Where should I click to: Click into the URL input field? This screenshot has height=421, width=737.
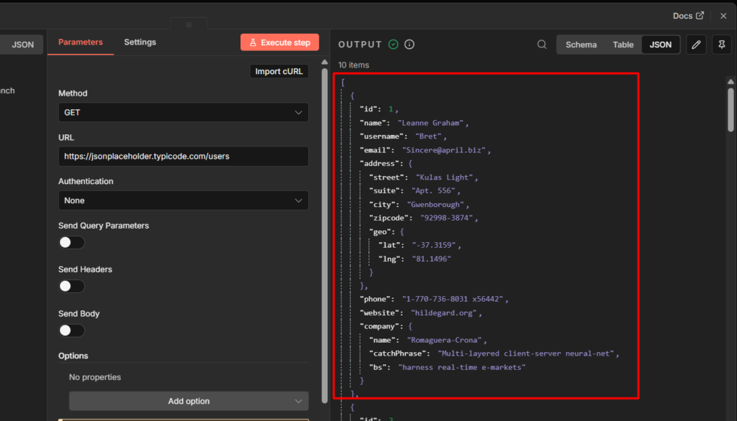[184, 157]
